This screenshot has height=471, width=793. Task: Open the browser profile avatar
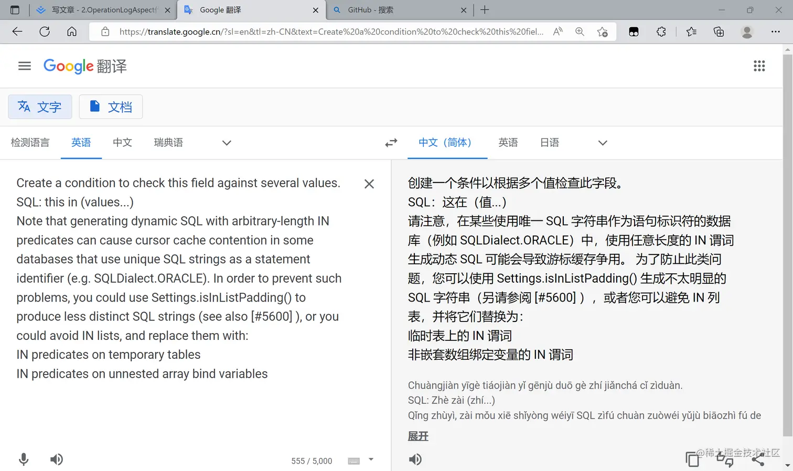[747, 31]
